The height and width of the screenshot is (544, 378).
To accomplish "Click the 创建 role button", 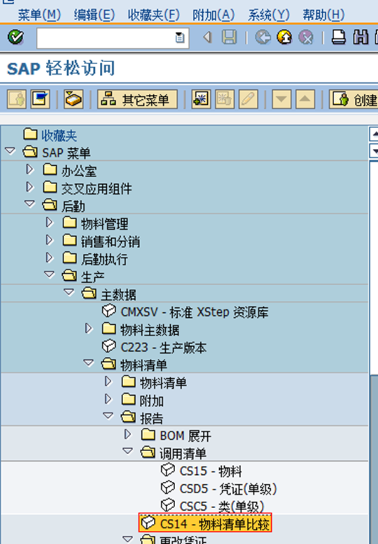I will pos(354,100).
